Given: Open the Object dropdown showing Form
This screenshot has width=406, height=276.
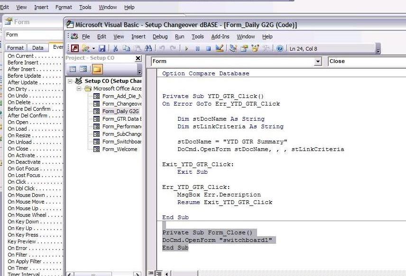Looking at the screenshot, I should [318, 62].
